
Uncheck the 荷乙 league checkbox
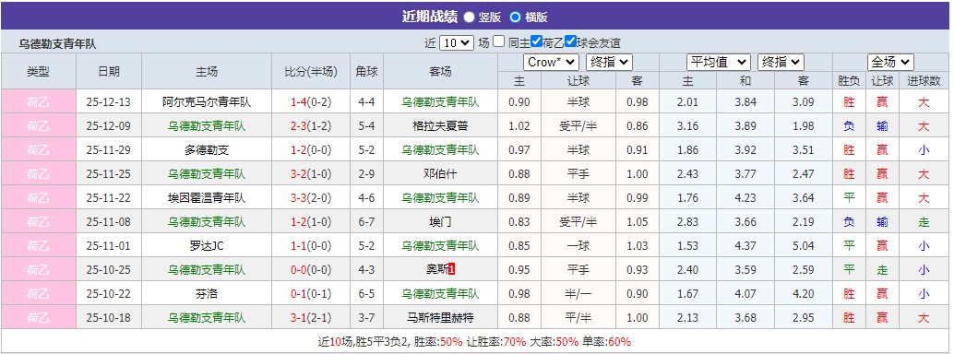tap(536, 41)
